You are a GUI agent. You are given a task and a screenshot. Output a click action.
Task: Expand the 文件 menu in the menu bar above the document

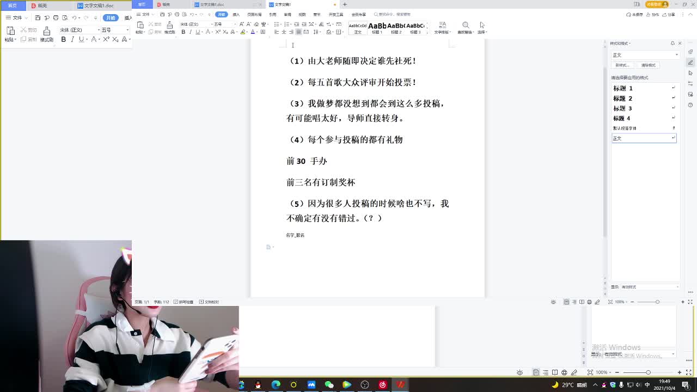tap(146, 14)
